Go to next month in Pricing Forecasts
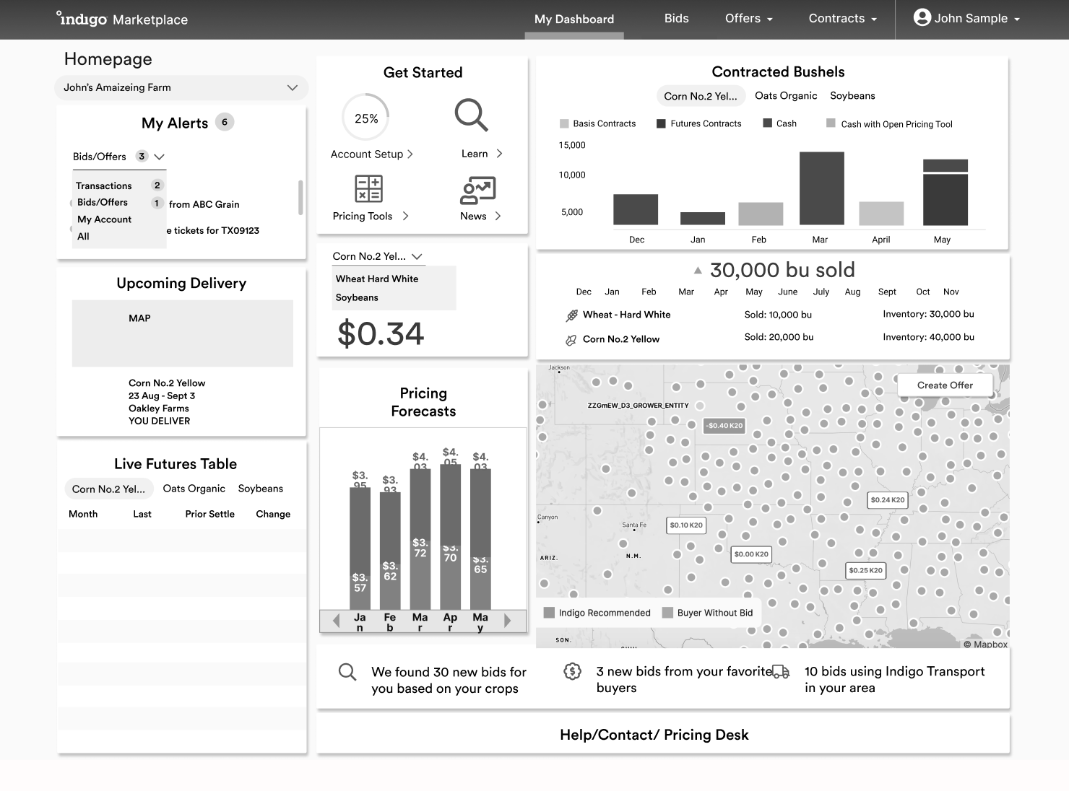The height and width of the screenshot is (791, 1069). click(x=507, y=620)
